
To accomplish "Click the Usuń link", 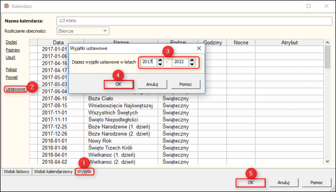I will (x=10, y=57).
